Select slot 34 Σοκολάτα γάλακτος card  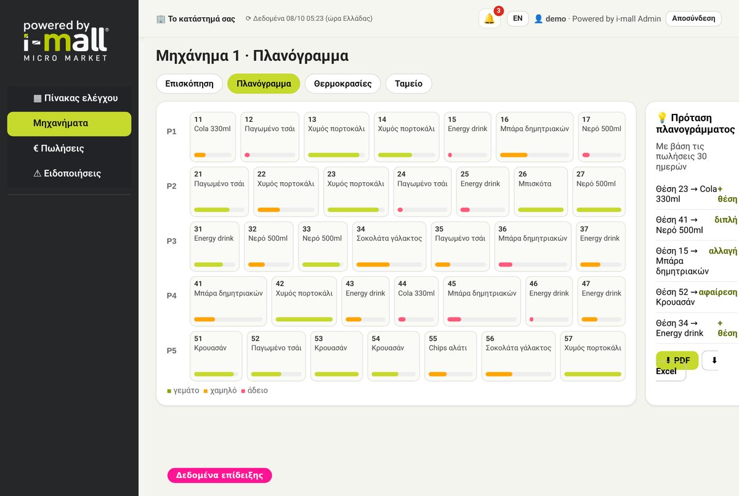tap(389, 247)
